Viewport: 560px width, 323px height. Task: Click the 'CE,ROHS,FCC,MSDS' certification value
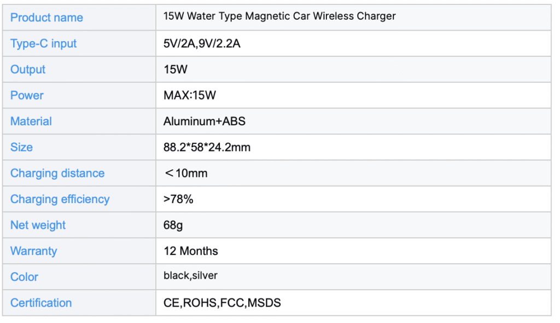coord(222,303)
